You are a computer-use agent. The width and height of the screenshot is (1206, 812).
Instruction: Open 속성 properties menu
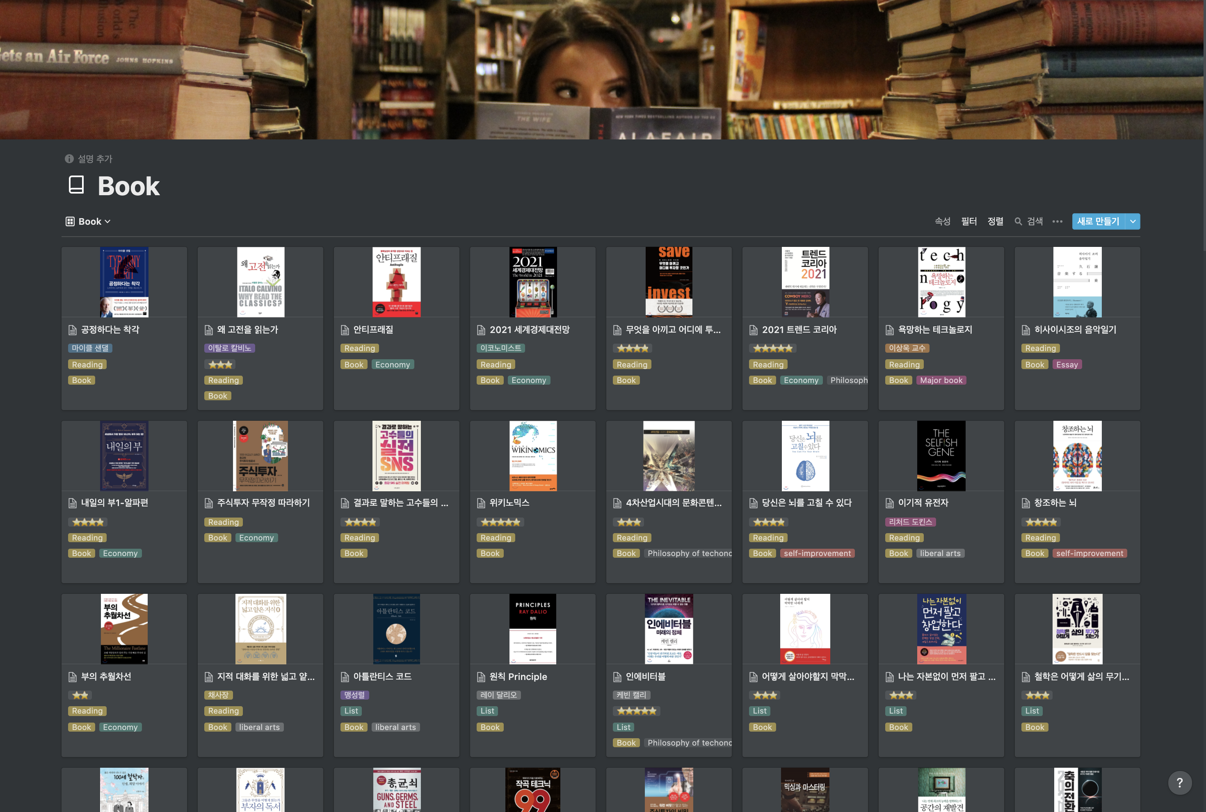942,221
